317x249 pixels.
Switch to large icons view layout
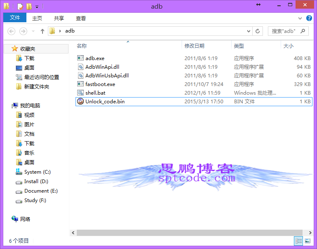tap(308, 241)
